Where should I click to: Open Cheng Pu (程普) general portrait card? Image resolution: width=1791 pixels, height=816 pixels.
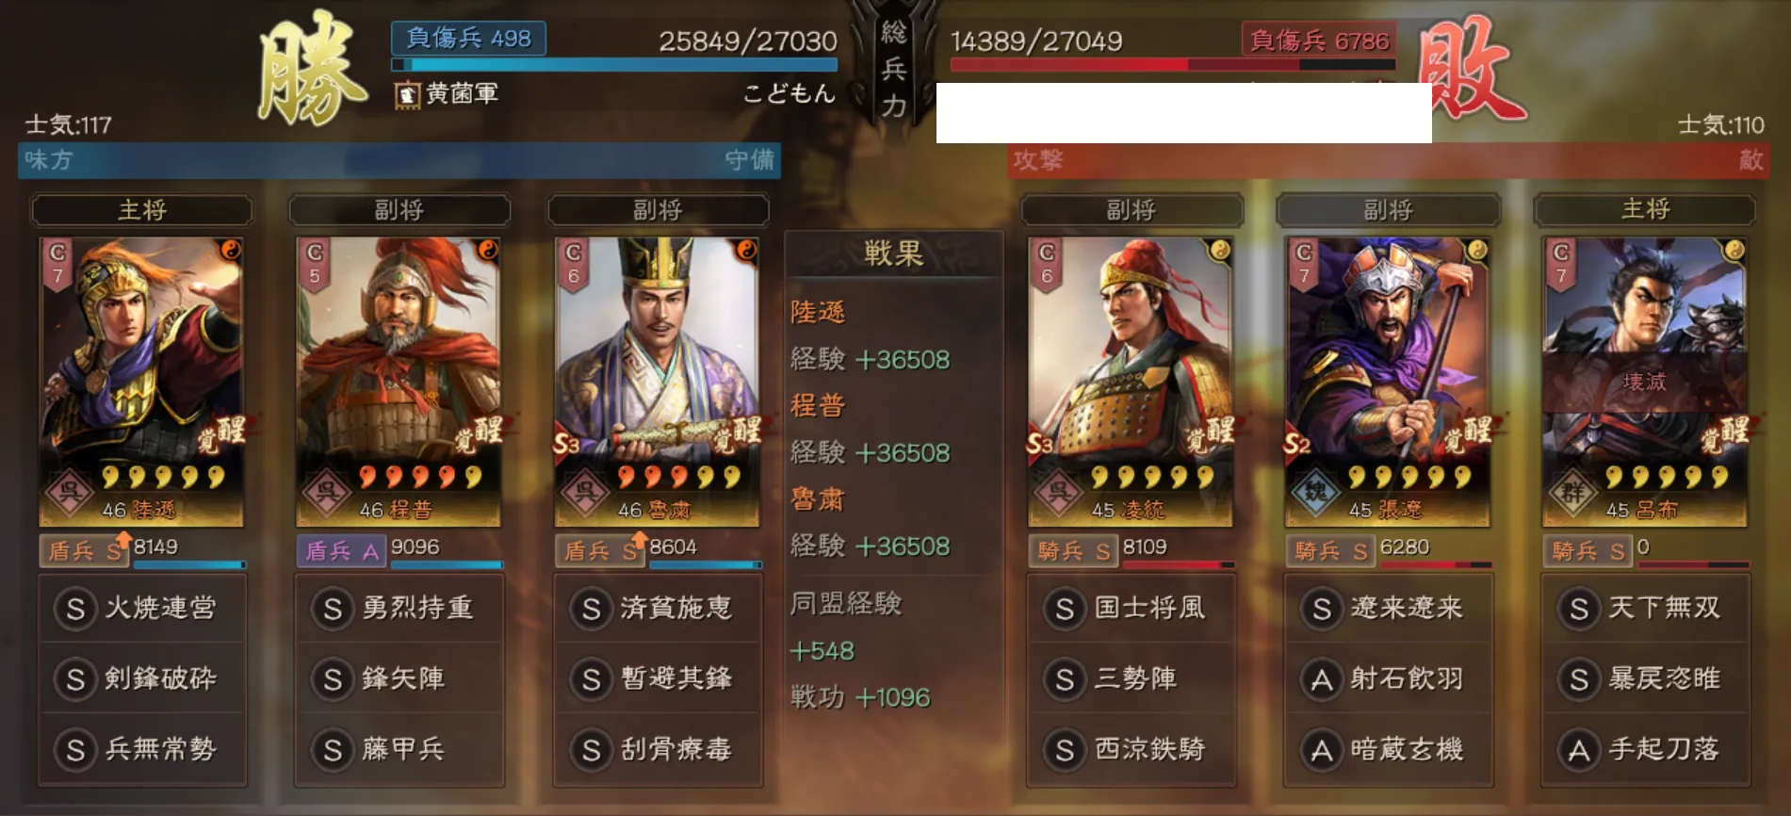point(399,382)
